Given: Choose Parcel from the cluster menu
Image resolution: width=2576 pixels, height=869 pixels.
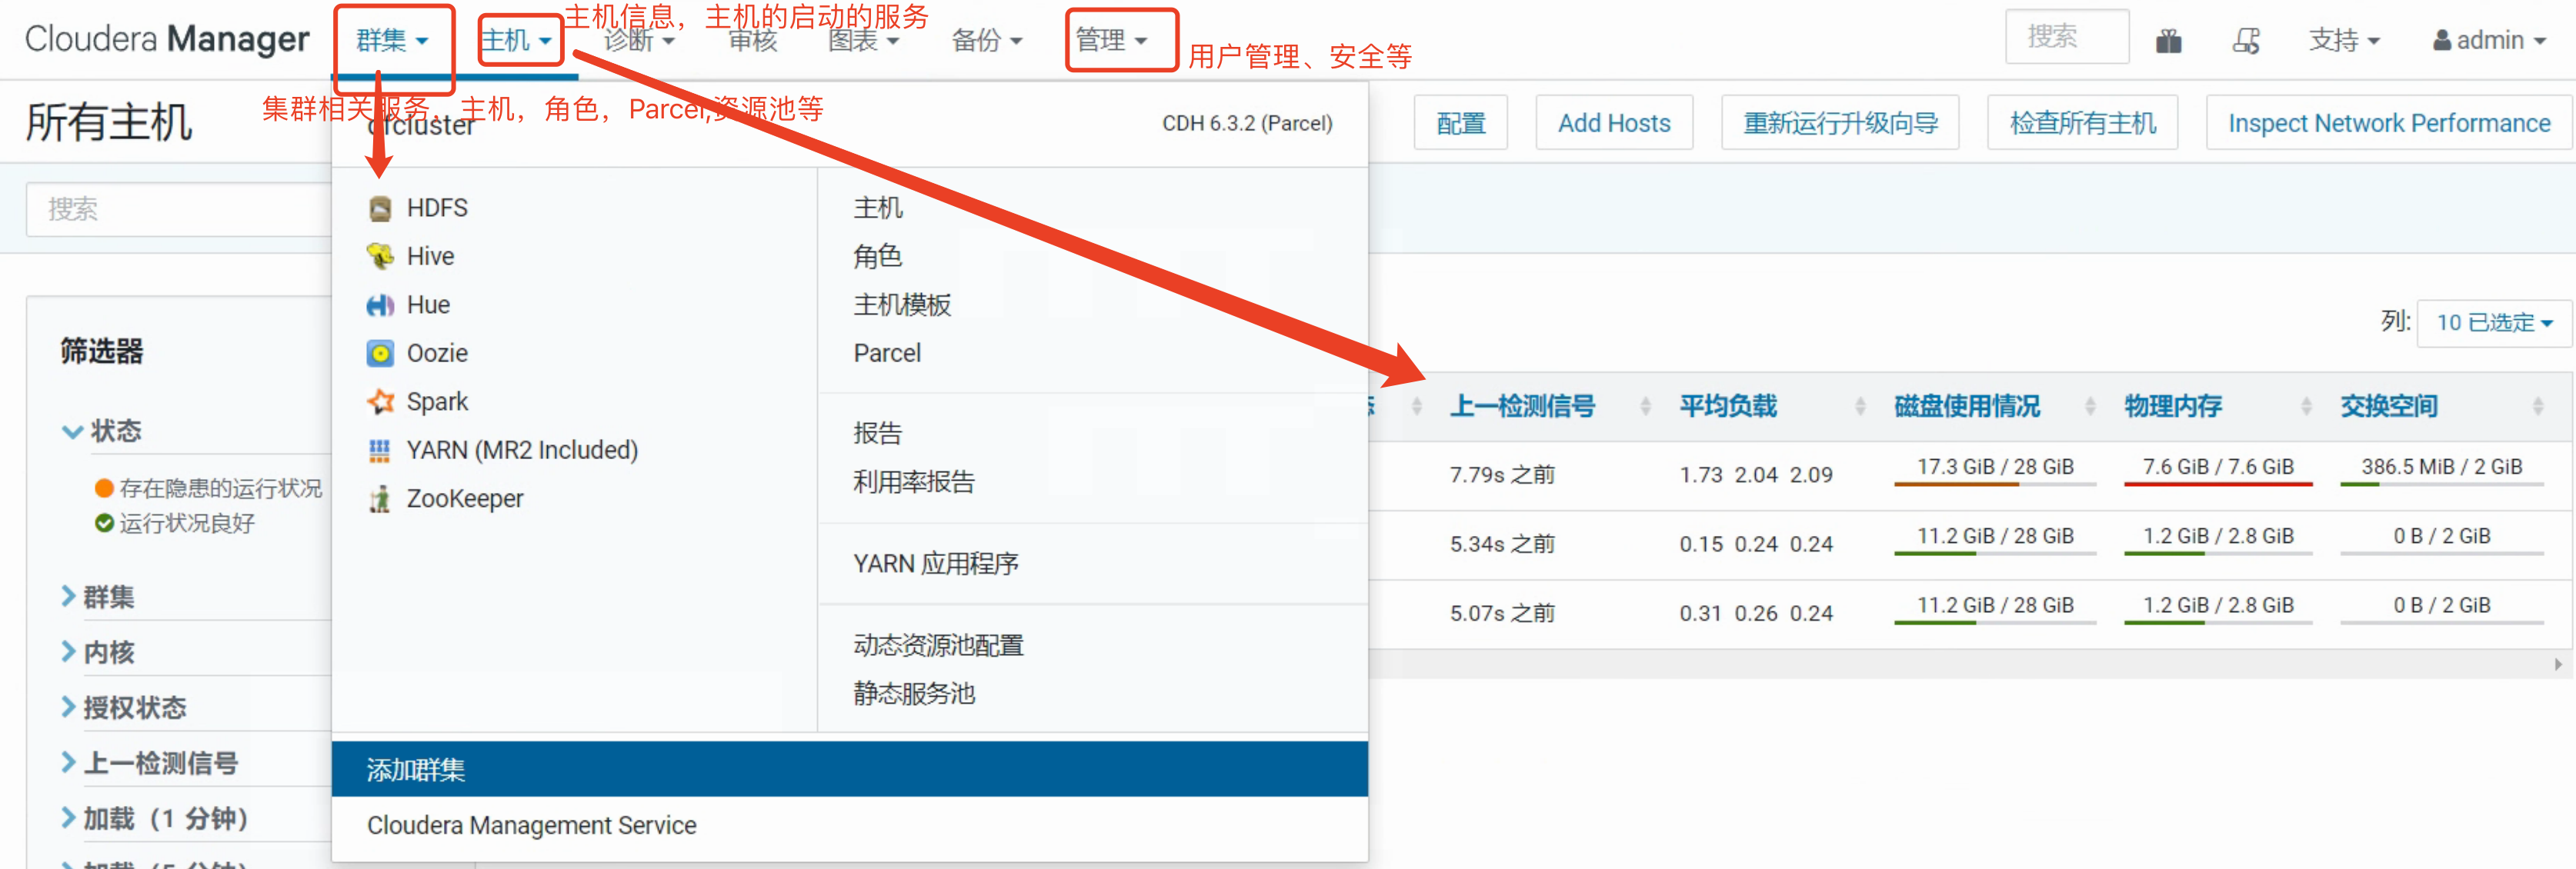Looking at the screenshot, I should 887,353.
